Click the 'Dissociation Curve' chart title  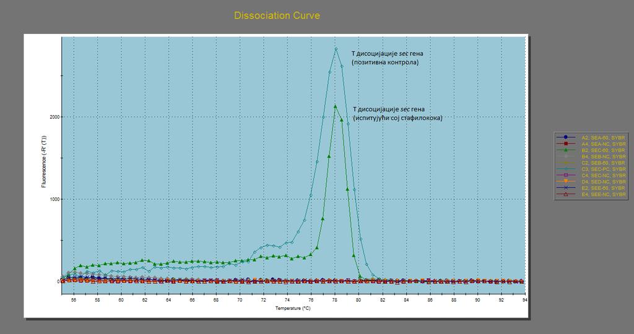tap(277, 15)
